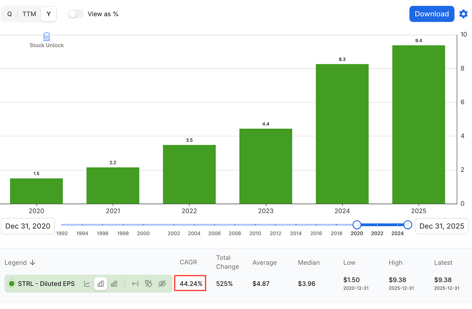
Task: Click the Download button
Action: point(431,14)
